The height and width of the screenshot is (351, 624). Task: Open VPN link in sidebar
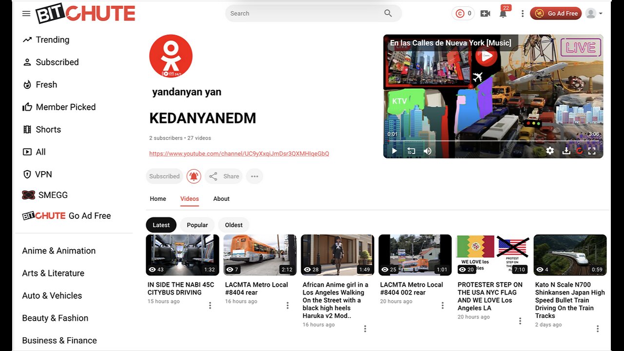(x=37, y=175)
